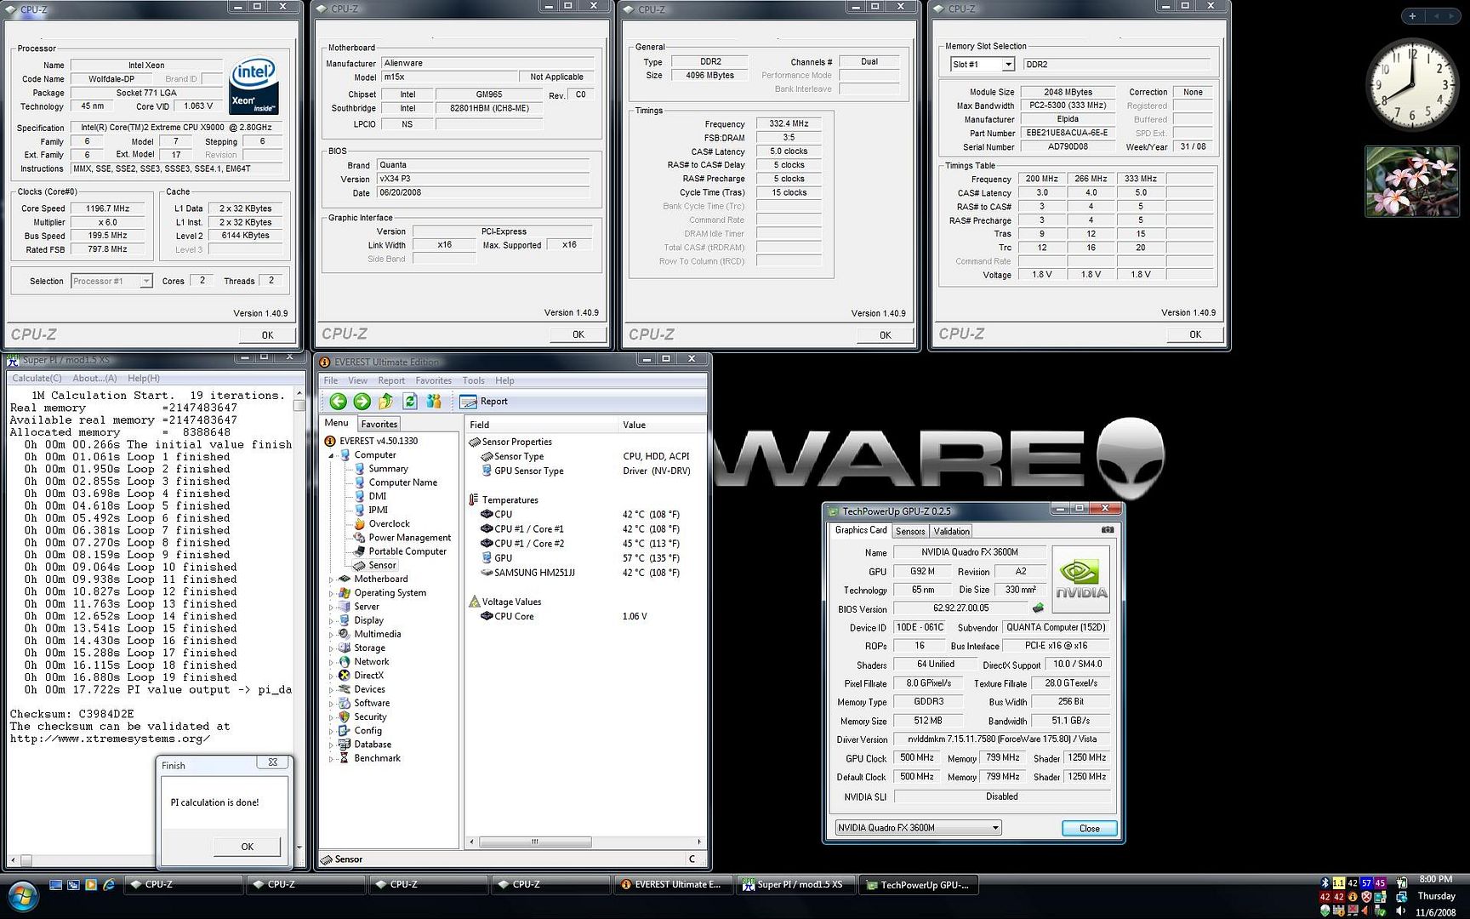Click OK in CPU-Z Motherboard window
Screen dimensions: 1470x919
[x=578, y=334]
